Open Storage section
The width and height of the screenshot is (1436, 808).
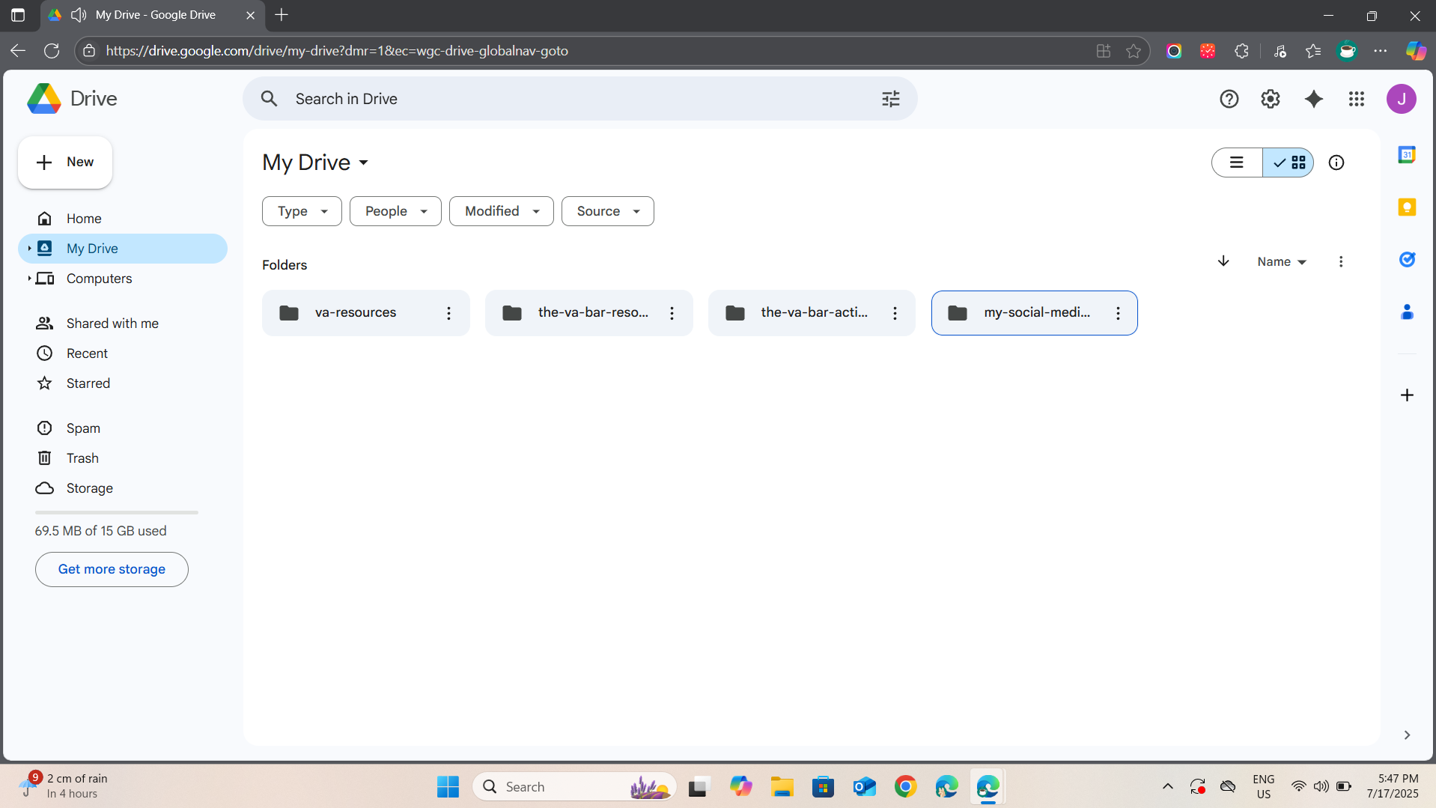[123, 488]
